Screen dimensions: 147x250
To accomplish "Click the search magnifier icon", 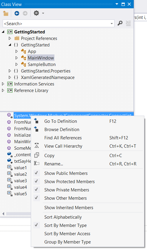I will tap(120, 23).
